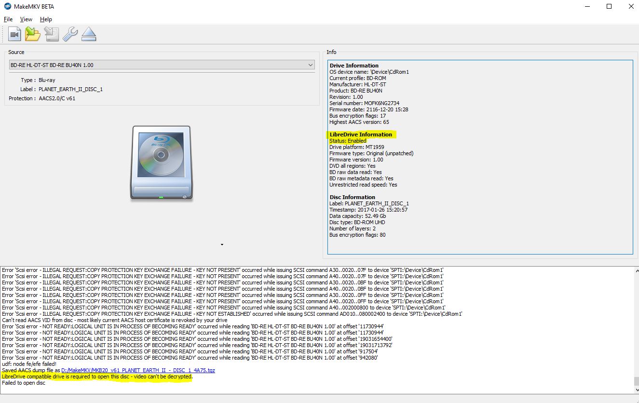Viewport: 639px width, 403px height.
Task: Click the 'Failed to open disc' log line
Action: point(24,383)
